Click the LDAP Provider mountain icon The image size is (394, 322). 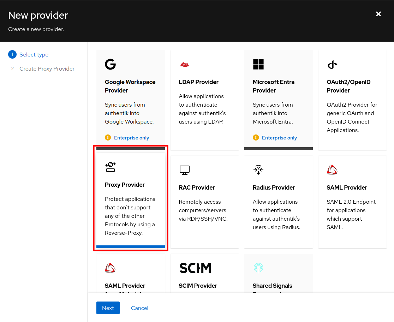point(184,64)
